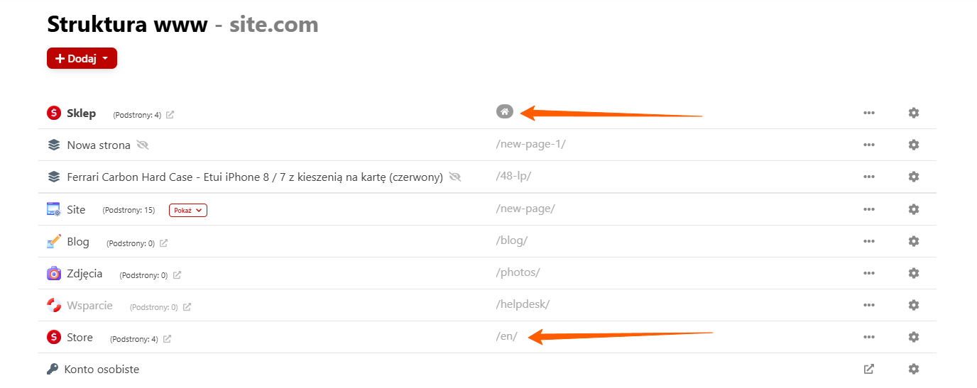
Task: Open external link icon next to Blog
Action: (x=163, y=243)
